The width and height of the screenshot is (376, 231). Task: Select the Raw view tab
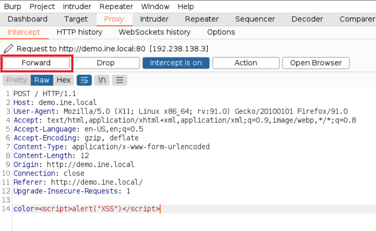point(42,80)
